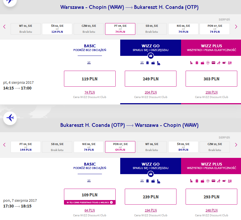Click the trolley bag icon under WIZZ GO, Bukareszt to Warszawa flight
The height and width of the screenshot is (220, 241).
coord(148,181)
